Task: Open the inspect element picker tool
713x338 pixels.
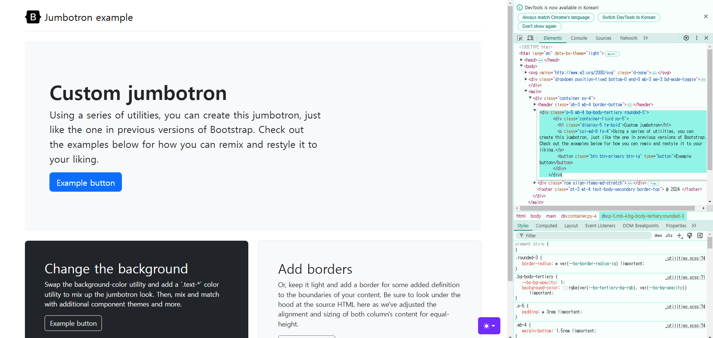Action: tap(520, 38)
